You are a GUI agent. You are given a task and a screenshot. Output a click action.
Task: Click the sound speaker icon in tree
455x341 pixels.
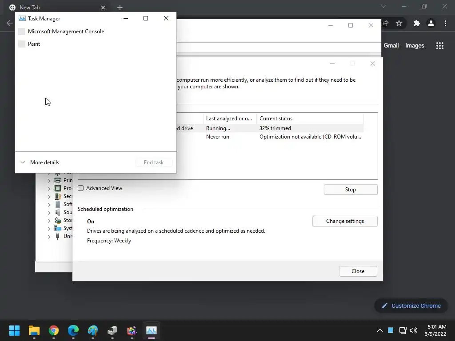(x=58, y=212)
